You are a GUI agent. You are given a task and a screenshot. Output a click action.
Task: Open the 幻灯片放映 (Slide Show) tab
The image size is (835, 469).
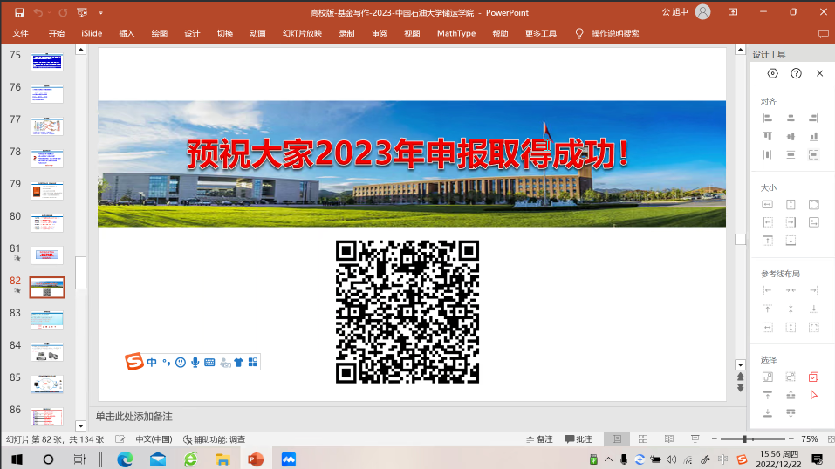pyautogui.click(x=302, y=33)
